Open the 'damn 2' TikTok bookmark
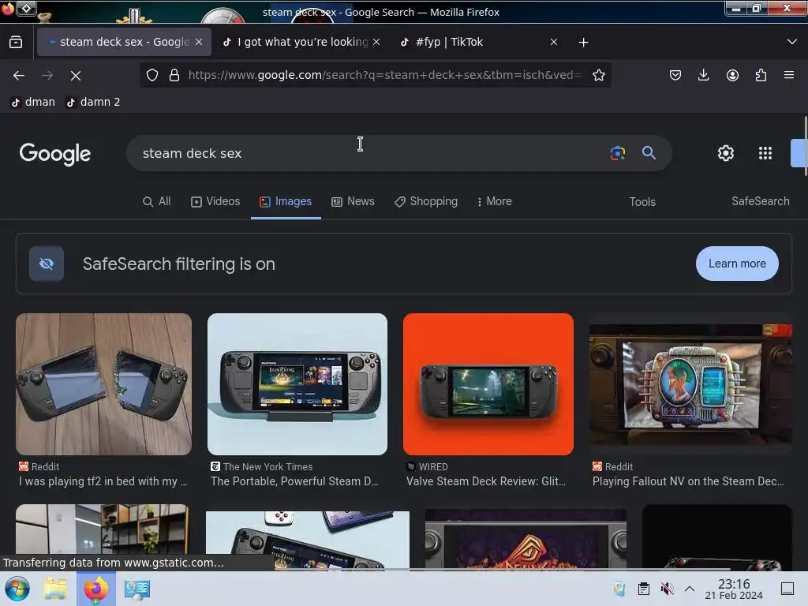The height and width of the screenshot is (606, 808). [93, 102]
